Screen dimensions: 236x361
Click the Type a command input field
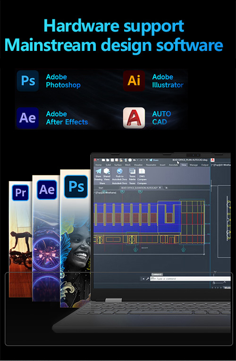click(x=190, y=279)
